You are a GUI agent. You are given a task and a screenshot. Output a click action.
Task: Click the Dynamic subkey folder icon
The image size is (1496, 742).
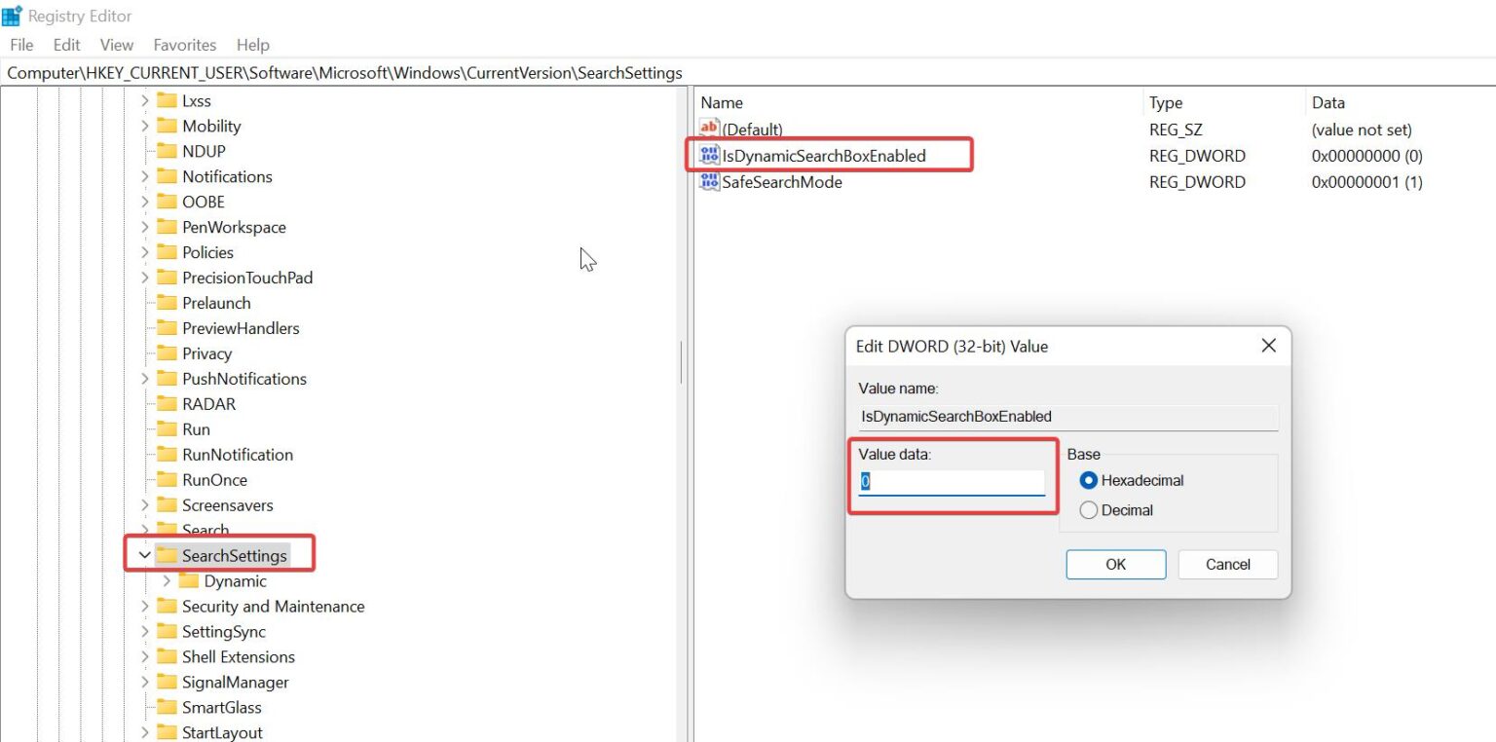pyautogui.click(x=191, y=580)
